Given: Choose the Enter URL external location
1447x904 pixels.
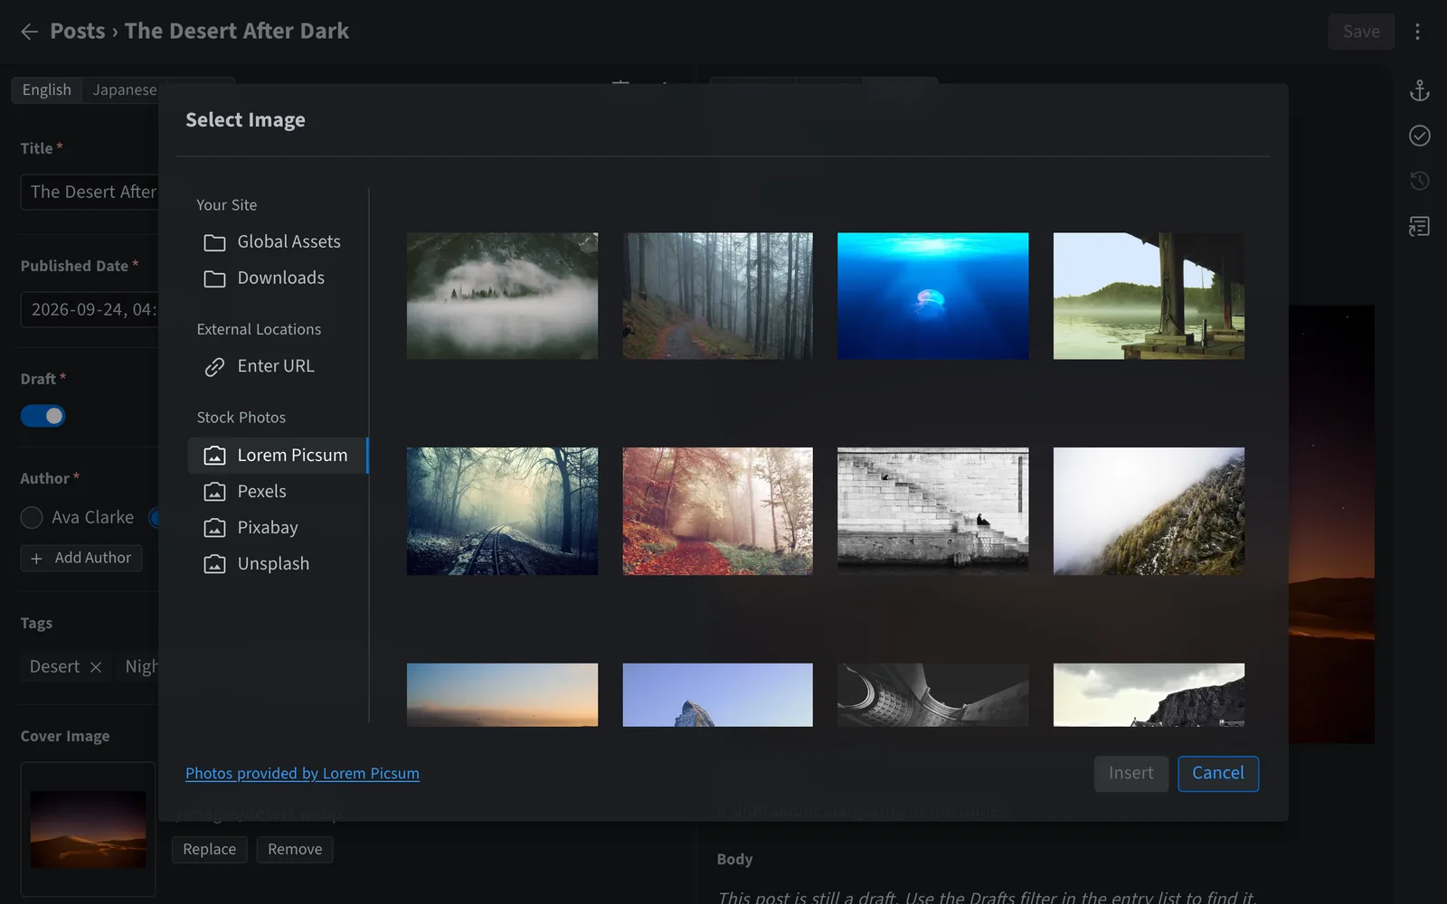Looking at the screenshot, I should [x=277, y=366].
